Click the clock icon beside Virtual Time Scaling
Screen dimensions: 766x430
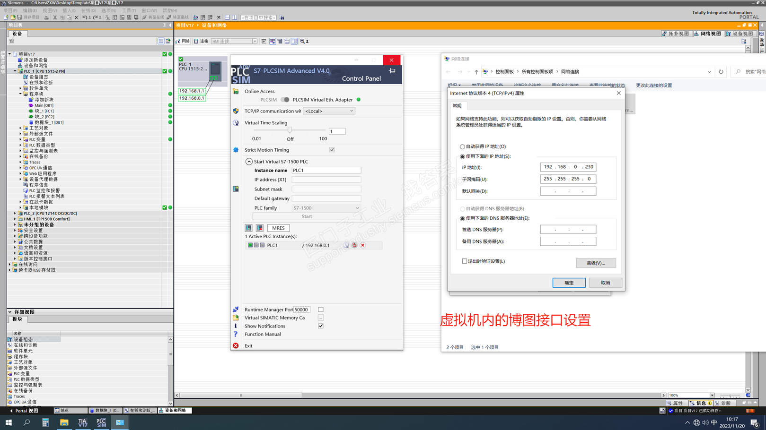[x=236, y=123]
